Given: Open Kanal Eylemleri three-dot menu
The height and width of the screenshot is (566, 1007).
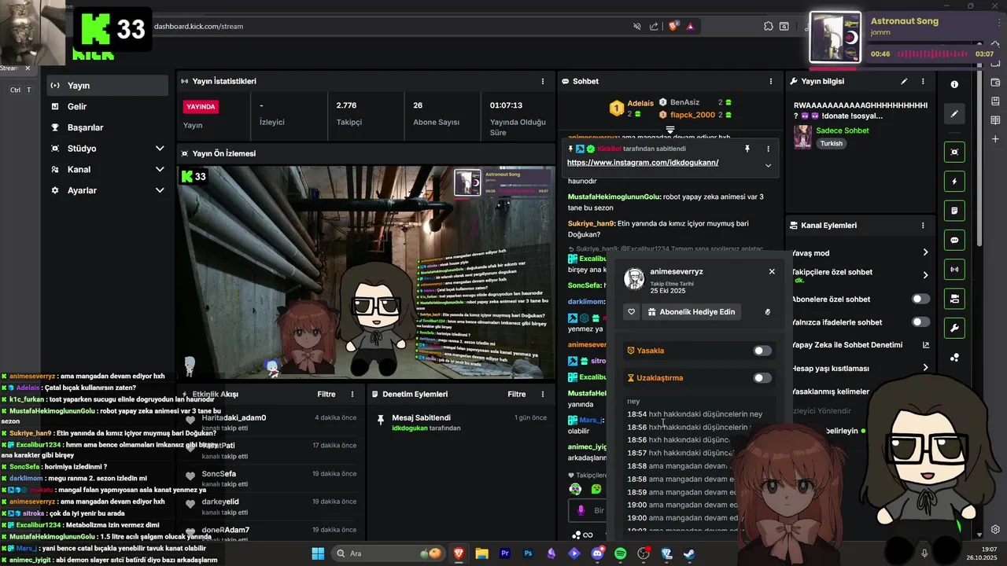Looking at the screenshot, I should coord(923,225).
